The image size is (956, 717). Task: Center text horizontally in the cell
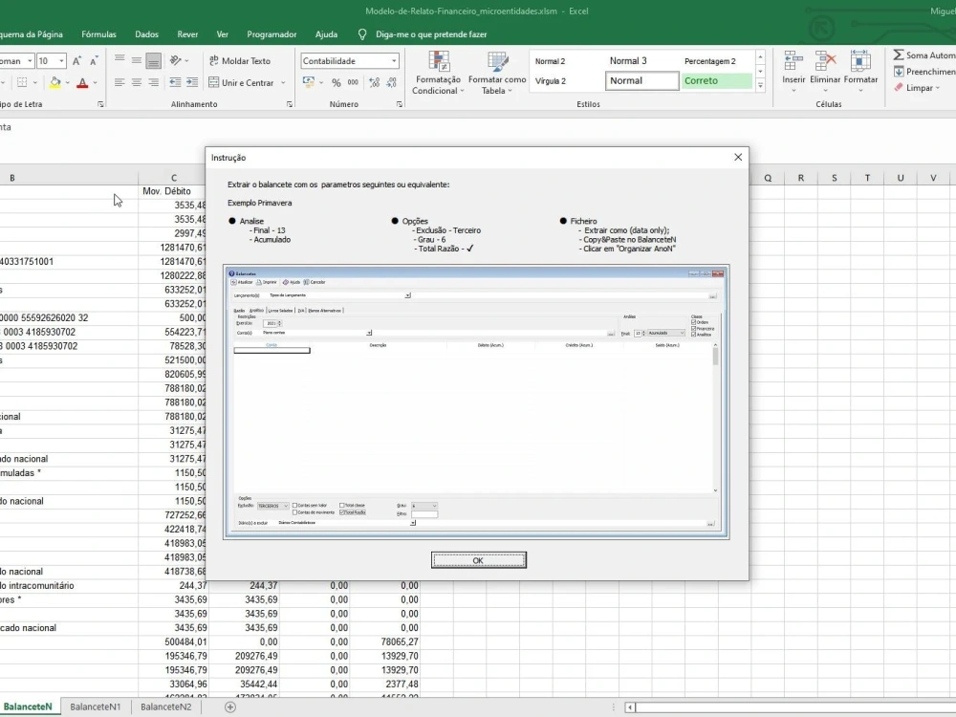coord(137,82)
